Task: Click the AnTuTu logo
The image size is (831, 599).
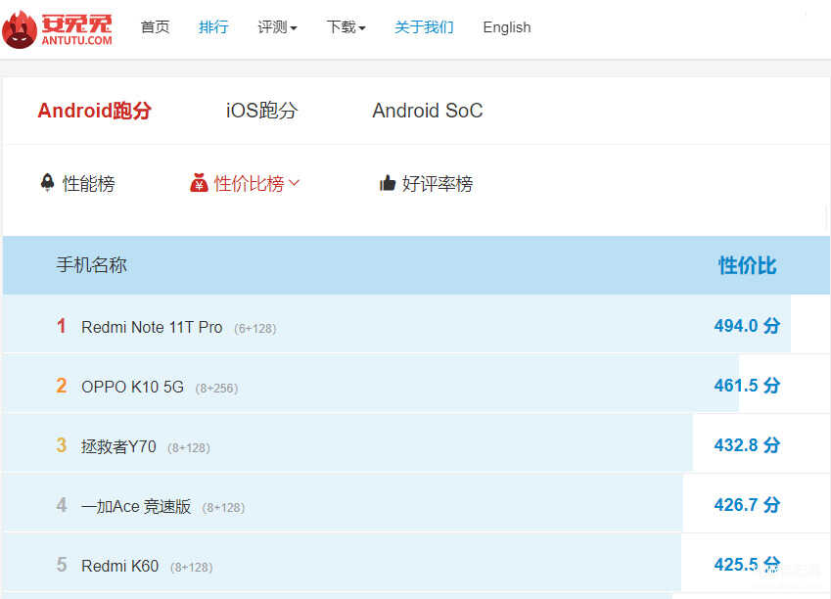Action: (57, 29)
